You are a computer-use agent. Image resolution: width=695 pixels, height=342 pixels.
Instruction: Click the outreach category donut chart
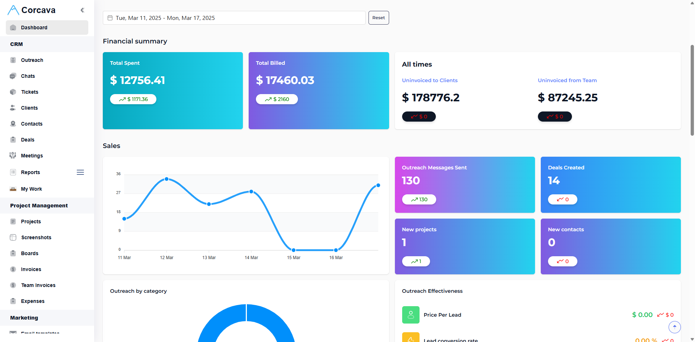(x=246, y=323)
